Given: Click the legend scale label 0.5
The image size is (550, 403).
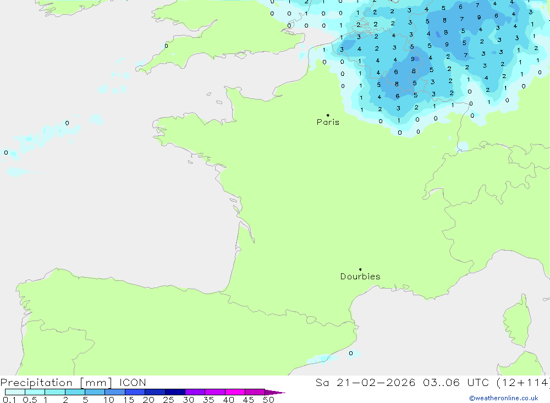Looking at the screenshot, I should 30,400.
